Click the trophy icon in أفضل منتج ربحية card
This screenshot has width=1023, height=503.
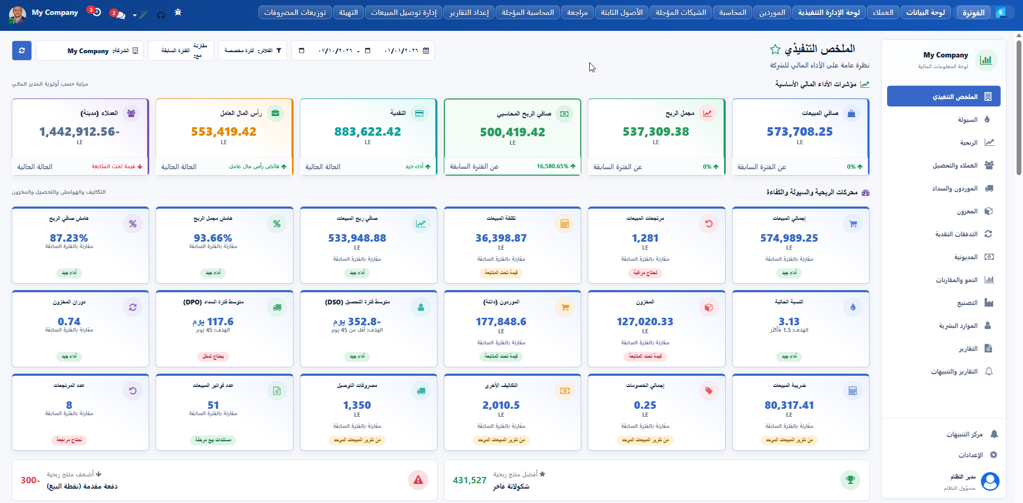[x=850, y=480]
